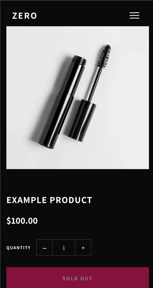Screen dimensions: 153x288
Task: Click the Example Product title
Action: click(49, 200)
